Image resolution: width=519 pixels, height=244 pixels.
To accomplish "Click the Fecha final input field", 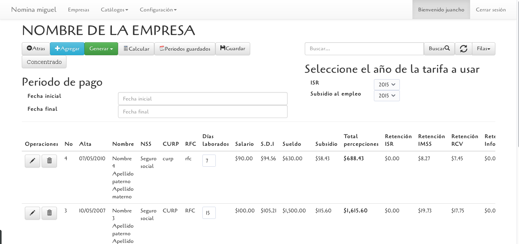I will (x=203, y=112).
